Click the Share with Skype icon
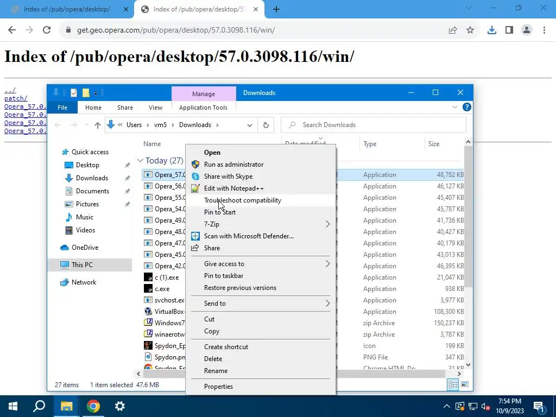The image size is (556, 417). coord(195,176)
